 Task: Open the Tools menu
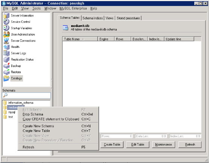pos(37,9)
